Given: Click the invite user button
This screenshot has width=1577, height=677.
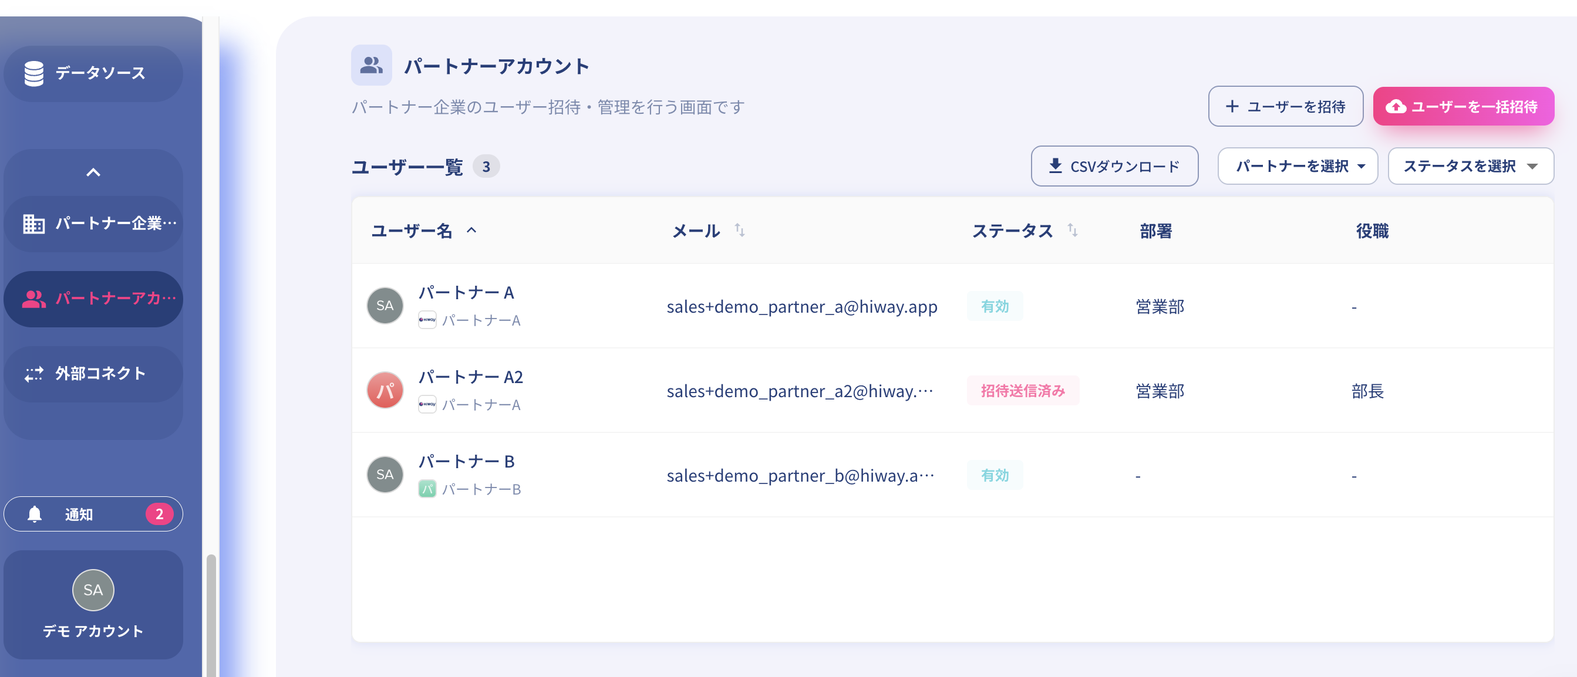Looking at the screenshot, I should tap(1285, 106).
